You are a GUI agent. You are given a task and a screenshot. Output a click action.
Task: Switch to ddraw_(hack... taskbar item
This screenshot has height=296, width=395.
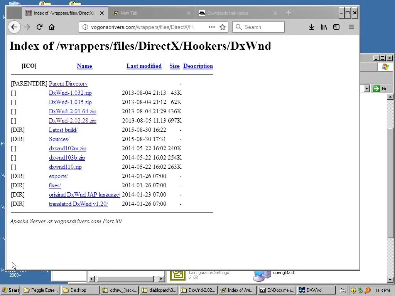tap(120, 290)
